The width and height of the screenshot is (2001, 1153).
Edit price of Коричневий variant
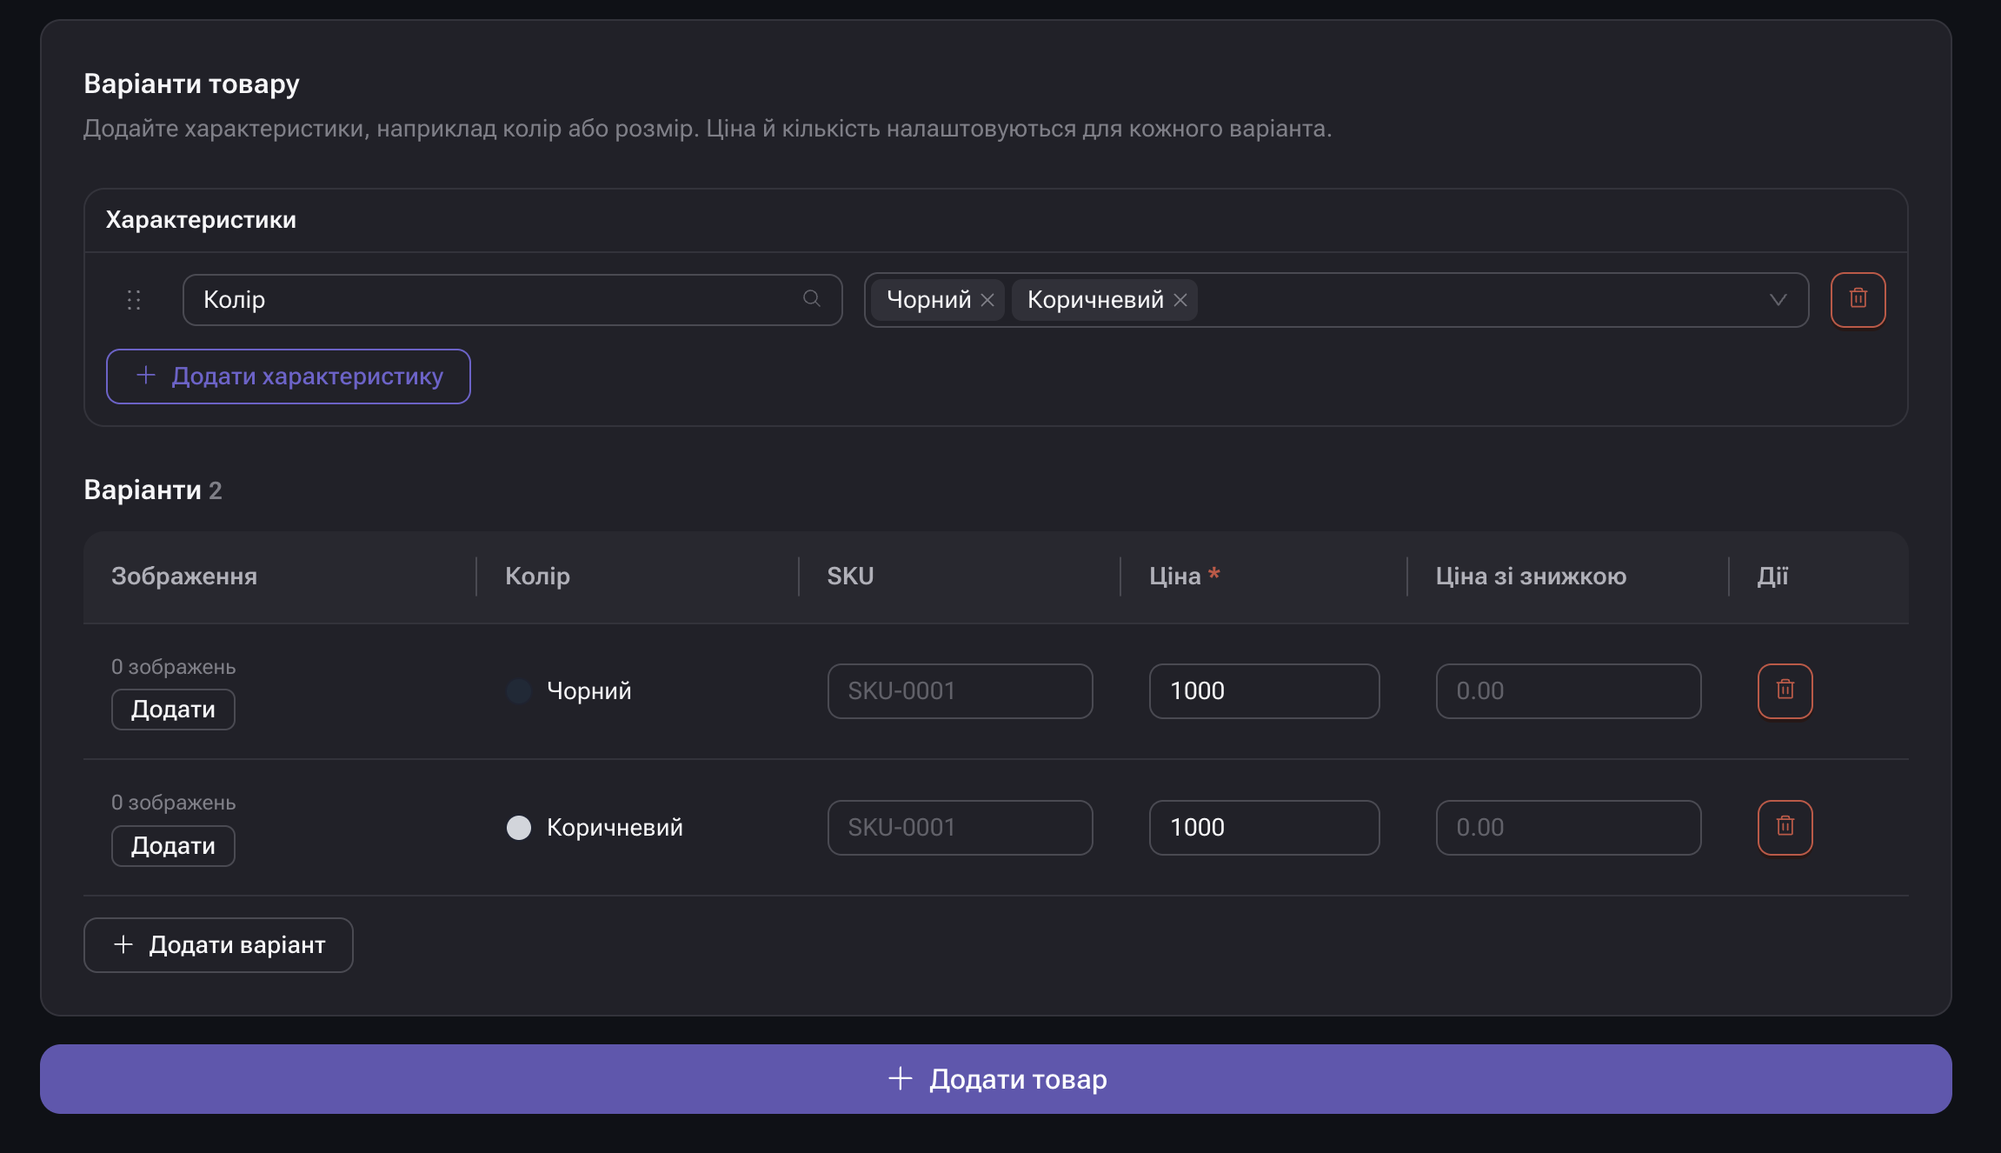pos(1264,828)
